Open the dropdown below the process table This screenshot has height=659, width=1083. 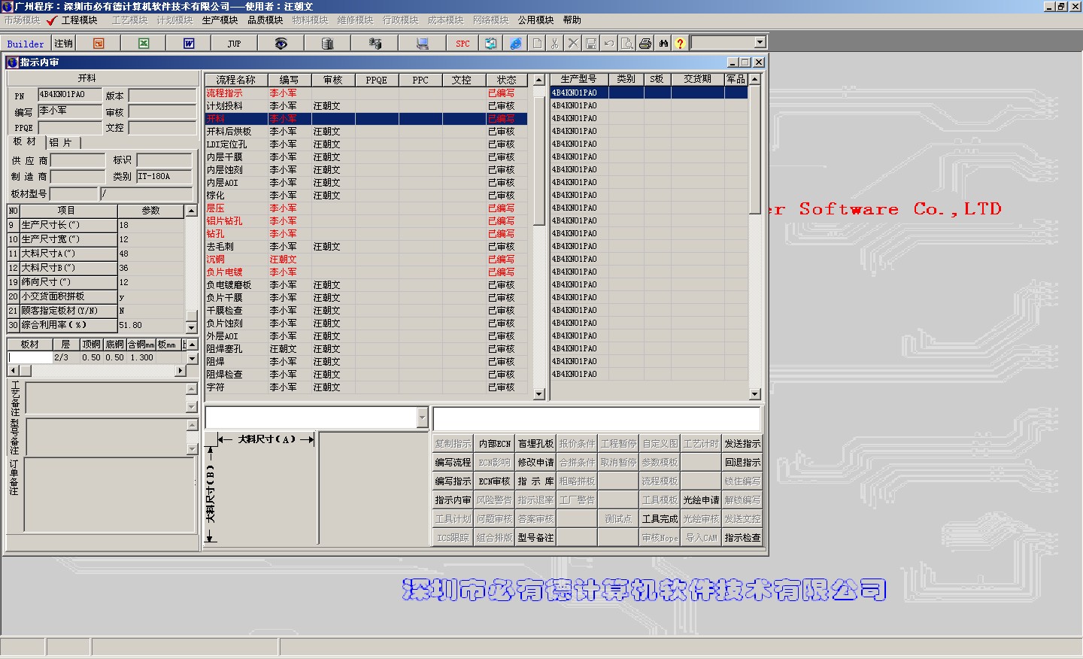click(x=422, y=418)
